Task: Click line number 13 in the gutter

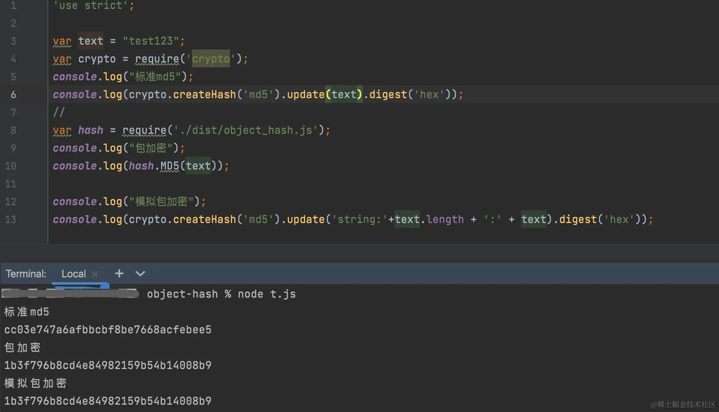Action: point(11,219)
